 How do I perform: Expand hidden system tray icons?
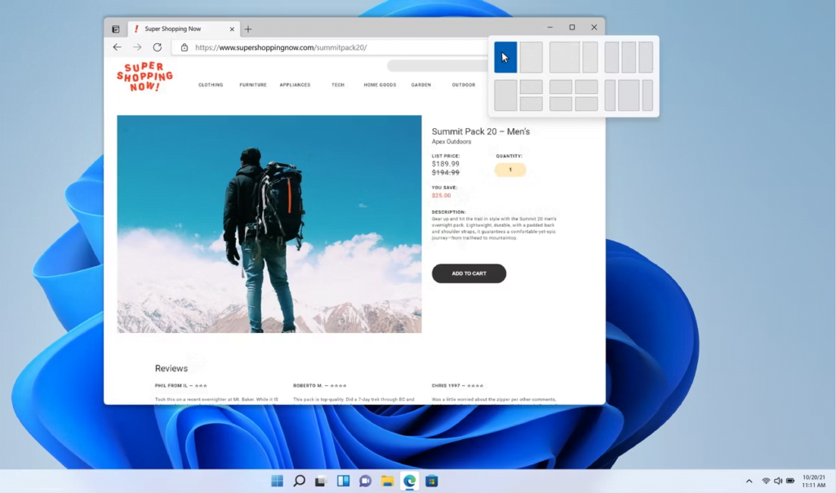coord(749,481)
